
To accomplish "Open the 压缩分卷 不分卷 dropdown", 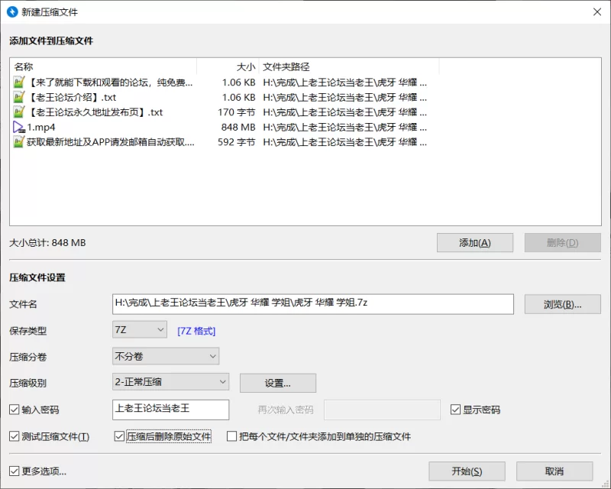I will (166, 356).
